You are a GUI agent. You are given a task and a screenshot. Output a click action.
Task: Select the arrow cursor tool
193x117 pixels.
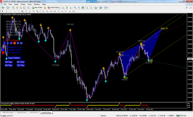pyautogui.click(x=3, y=11)
